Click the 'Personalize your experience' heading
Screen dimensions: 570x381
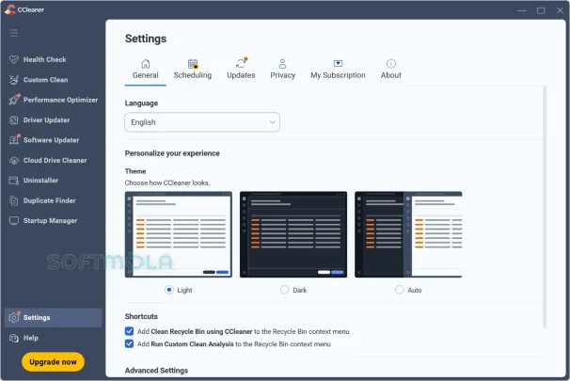tap(172, 153)
